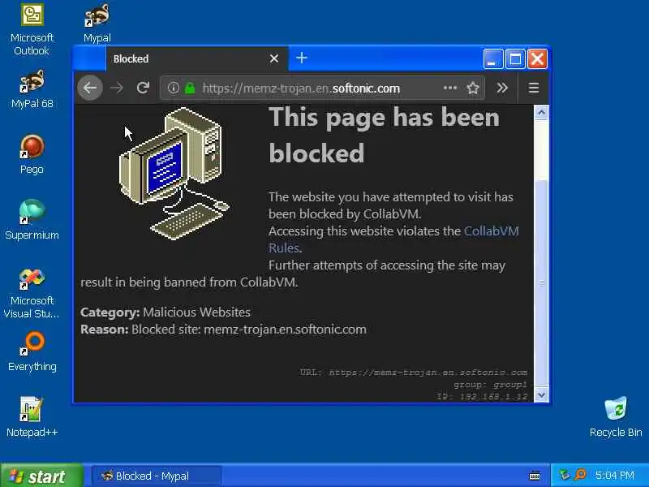This screenshot has height=487, width=649.
Task: Click the scrollbar down arrow
Action: [x=541, y=394]
